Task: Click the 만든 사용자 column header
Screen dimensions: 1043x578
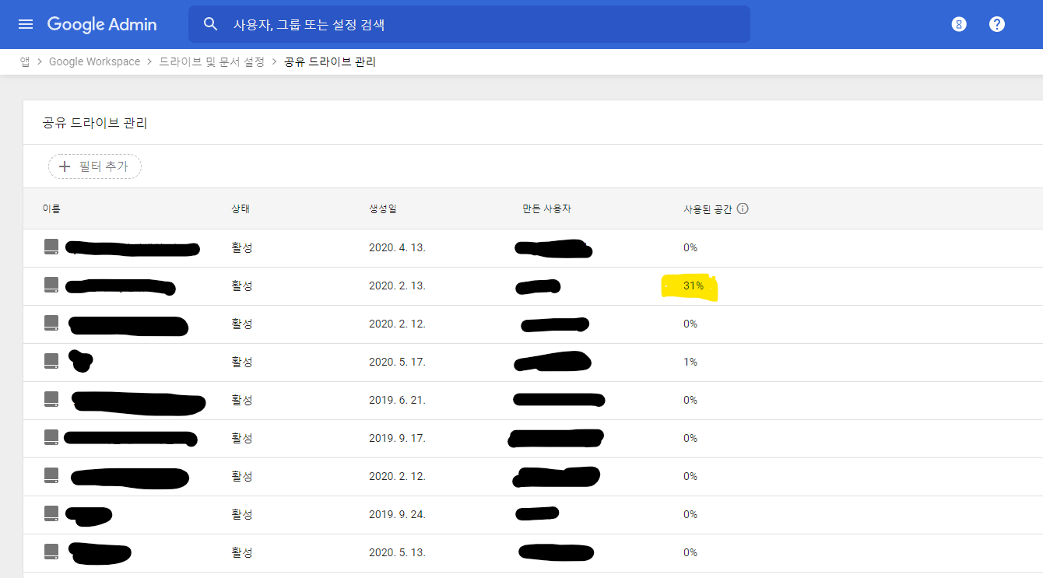Action: coord(547,208)
